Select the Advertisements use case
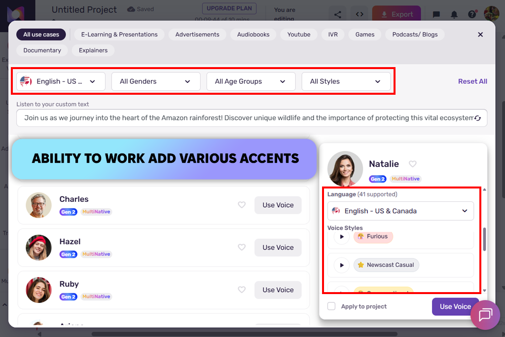 tap(197, 35)
